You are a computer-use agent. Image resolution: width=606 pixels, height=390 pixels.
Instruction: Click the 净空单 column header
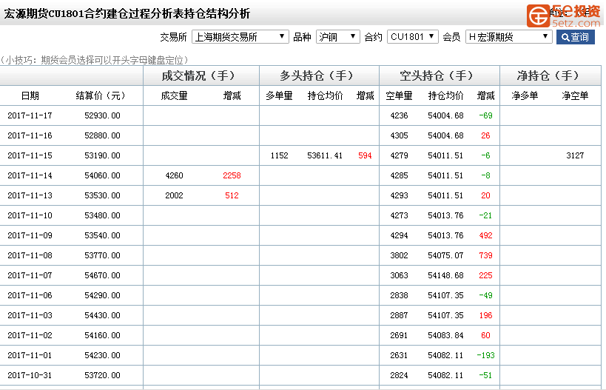point(575,95)
